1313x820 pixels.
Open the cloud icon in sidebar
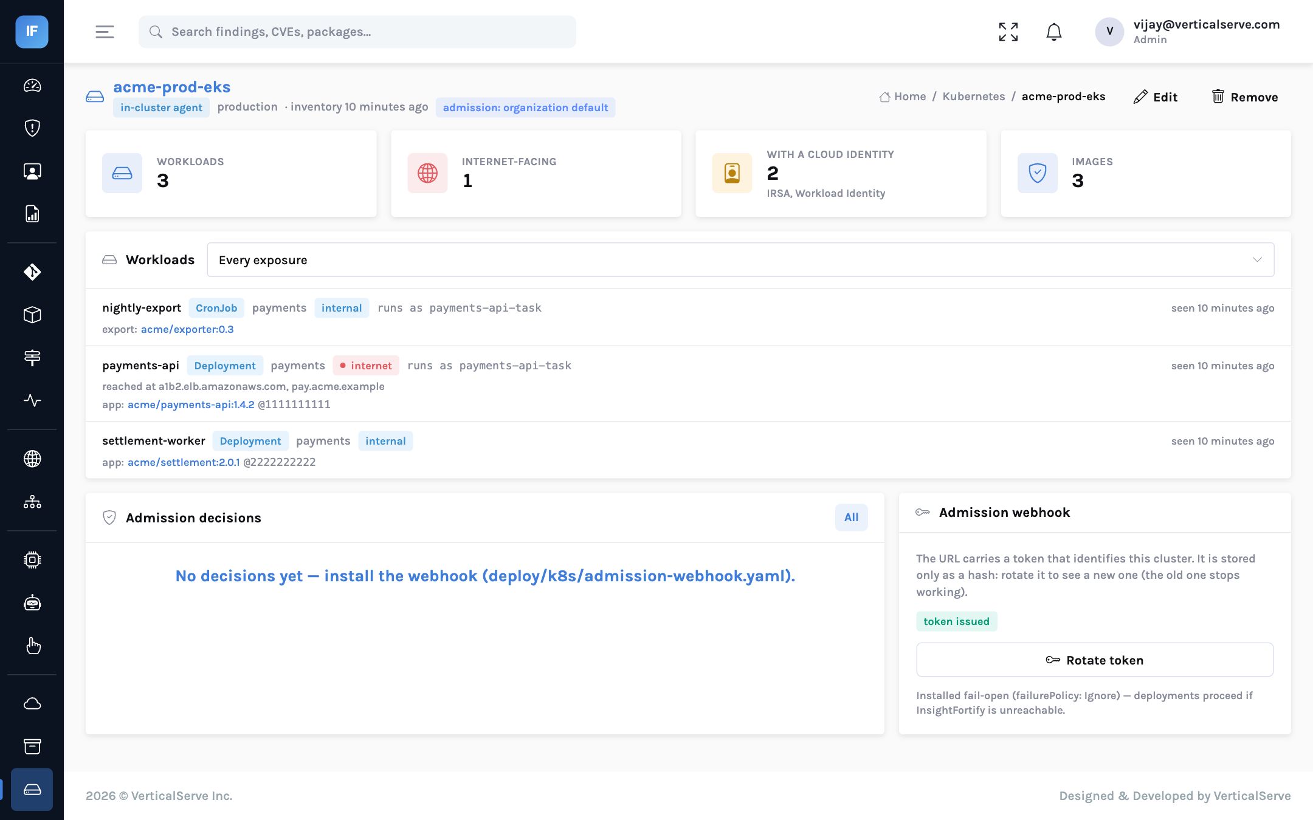pos(32,703)
